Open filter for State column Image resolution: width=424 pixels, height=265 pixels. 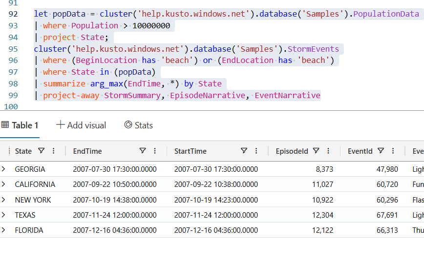pos(42,151)
